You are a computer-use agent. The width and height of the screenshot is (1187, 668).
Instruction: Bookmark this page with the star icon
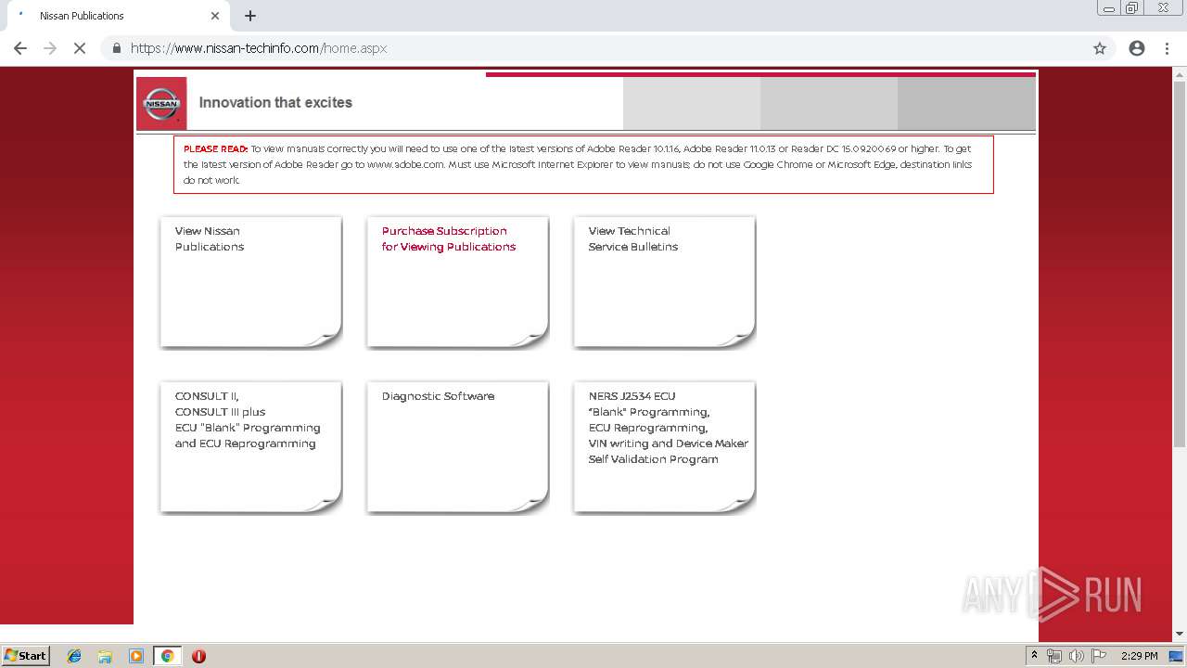pos(1100,48)
